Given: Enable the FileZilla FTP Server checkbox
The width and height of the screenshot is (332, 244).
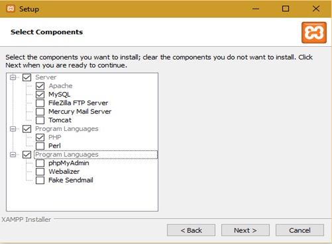Looking at the screenshot, I should 40,103.
